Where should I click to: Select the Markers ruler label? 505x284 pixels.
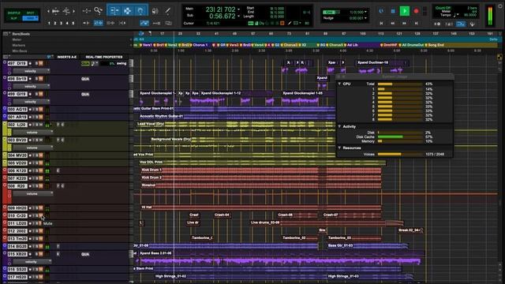19,46
